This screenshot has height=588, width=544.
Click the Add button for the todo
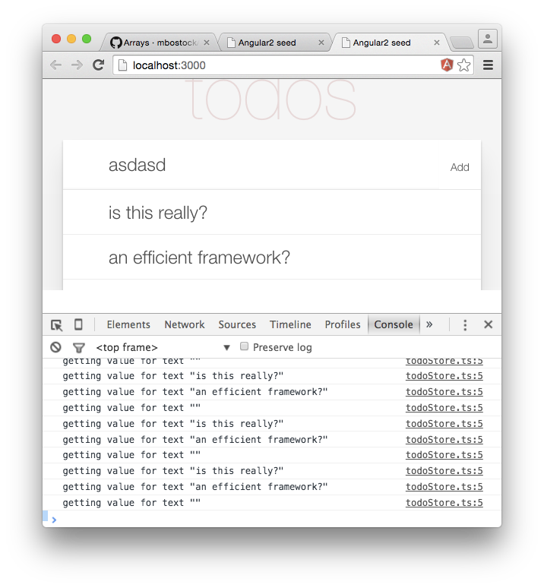(x=460, y=167)
